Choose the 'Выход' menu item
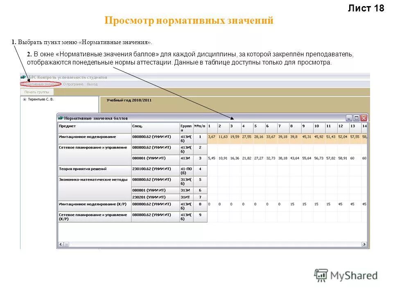Image resolution: width=393 pixels, height=294 pixels. click(92, 84)
